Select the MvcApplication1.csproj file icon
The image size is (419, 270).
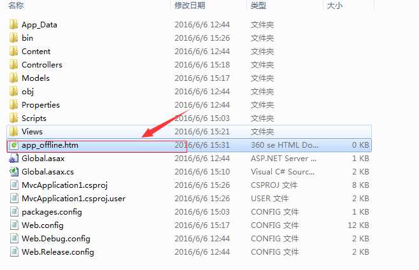pyautogui.click(x=14, y=185)
